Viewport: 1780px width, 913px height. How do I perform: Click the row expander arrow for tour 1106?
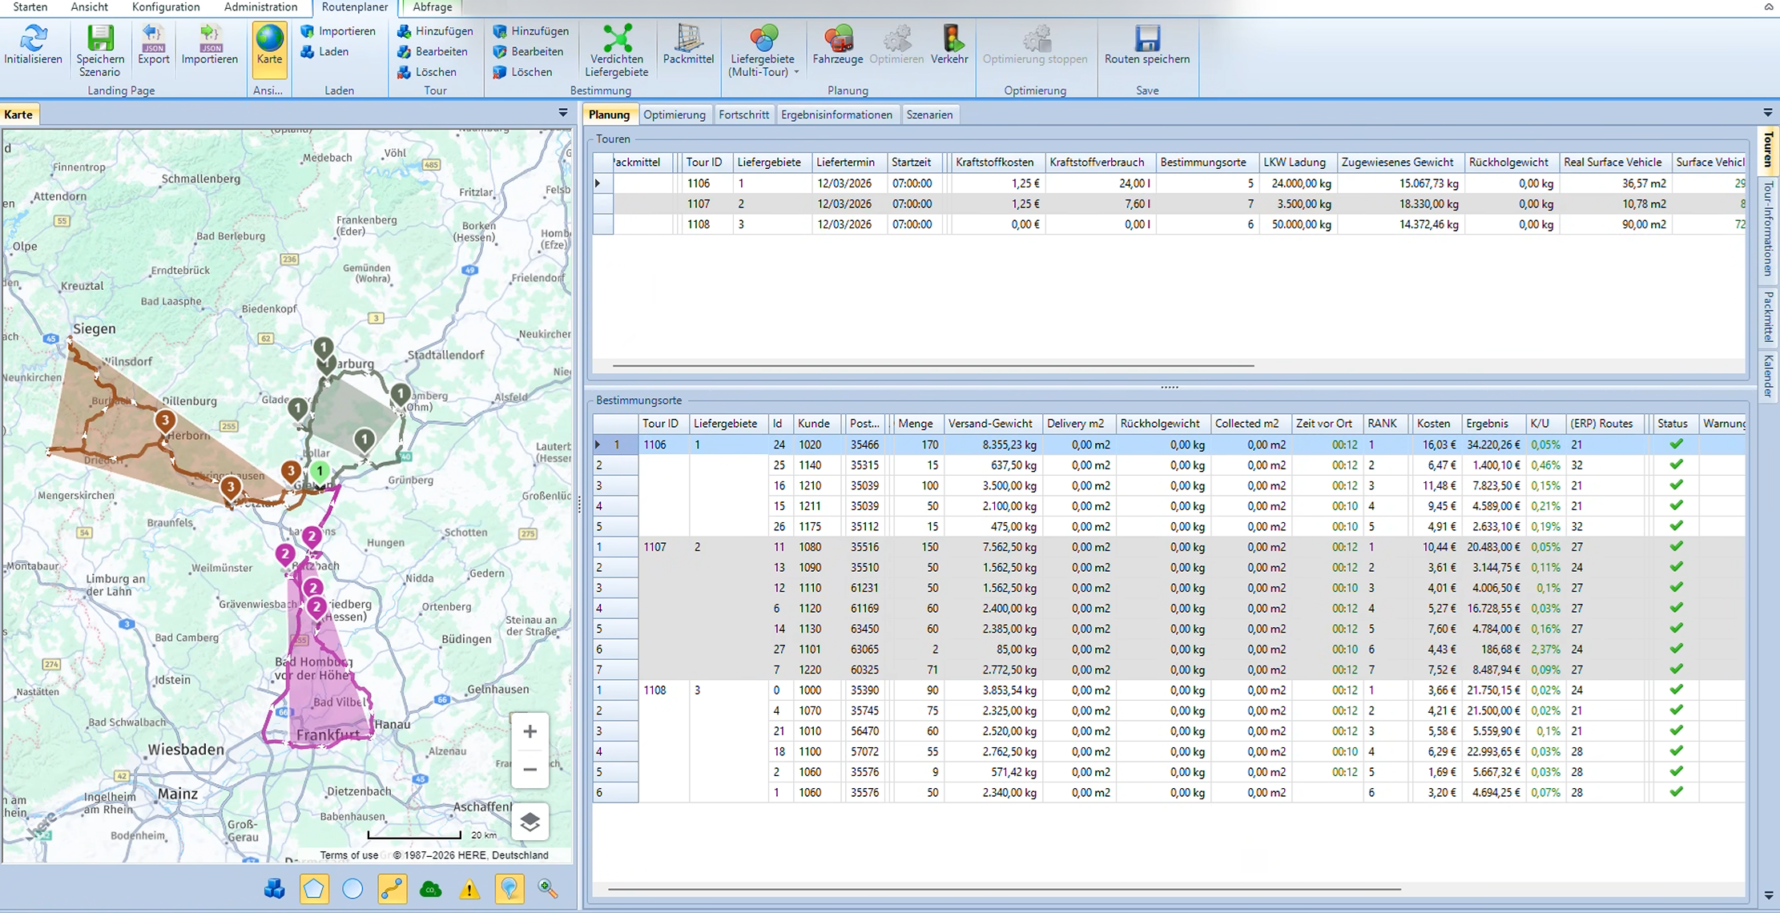598,183
